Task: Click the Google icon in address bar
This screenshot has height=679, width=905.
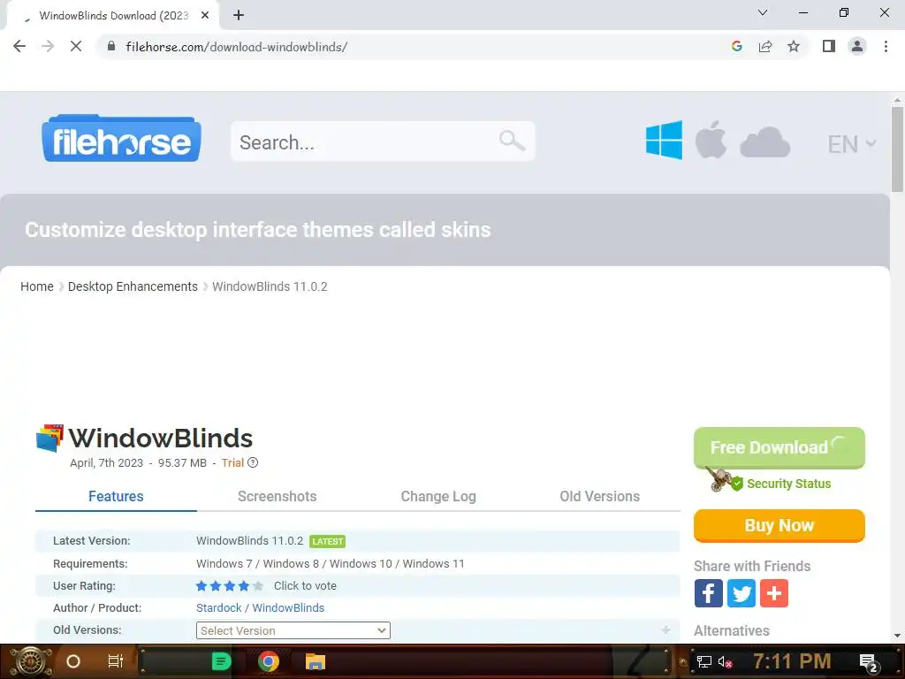Action: pyautogui.click(x=736, y=46)
